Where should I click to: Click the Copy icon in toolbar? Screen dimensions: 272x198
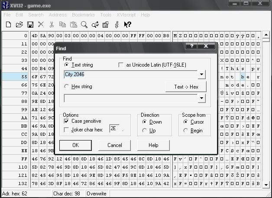[63, 25]
